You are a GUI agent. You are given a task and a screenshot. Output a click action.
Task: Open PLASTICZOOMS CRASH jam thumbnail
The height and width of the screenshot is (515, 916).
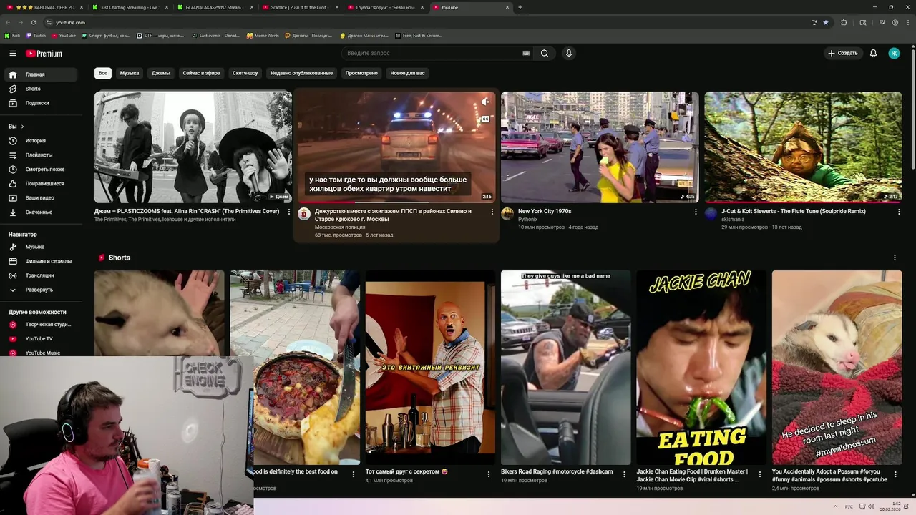point(193,147)
